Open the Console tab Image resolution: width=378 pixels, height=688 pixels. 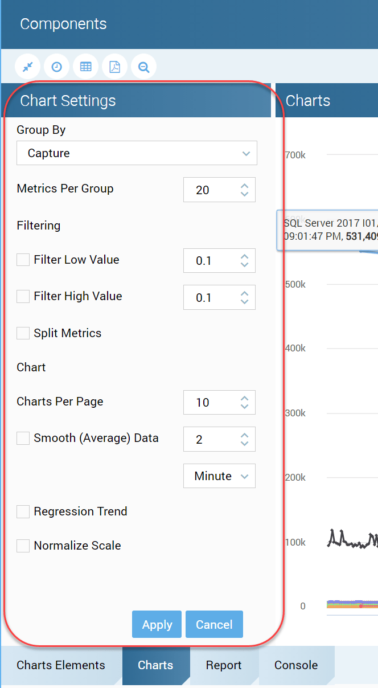click(x=296, y=665)
